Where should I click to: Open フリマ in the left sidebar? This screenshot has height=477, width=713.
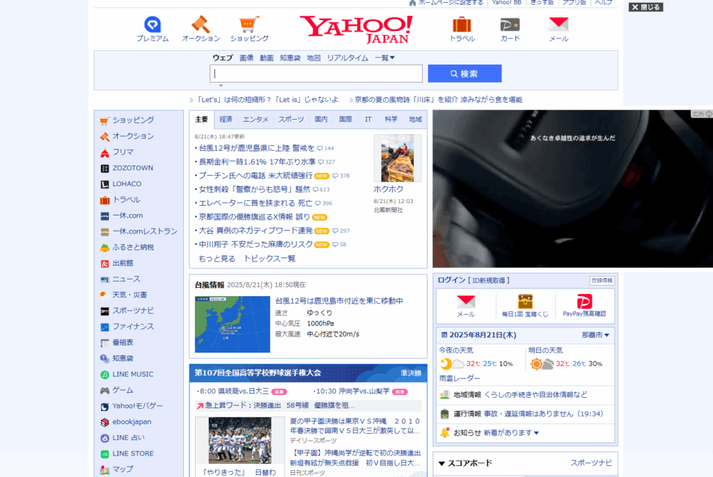click(x=123, y=152)
